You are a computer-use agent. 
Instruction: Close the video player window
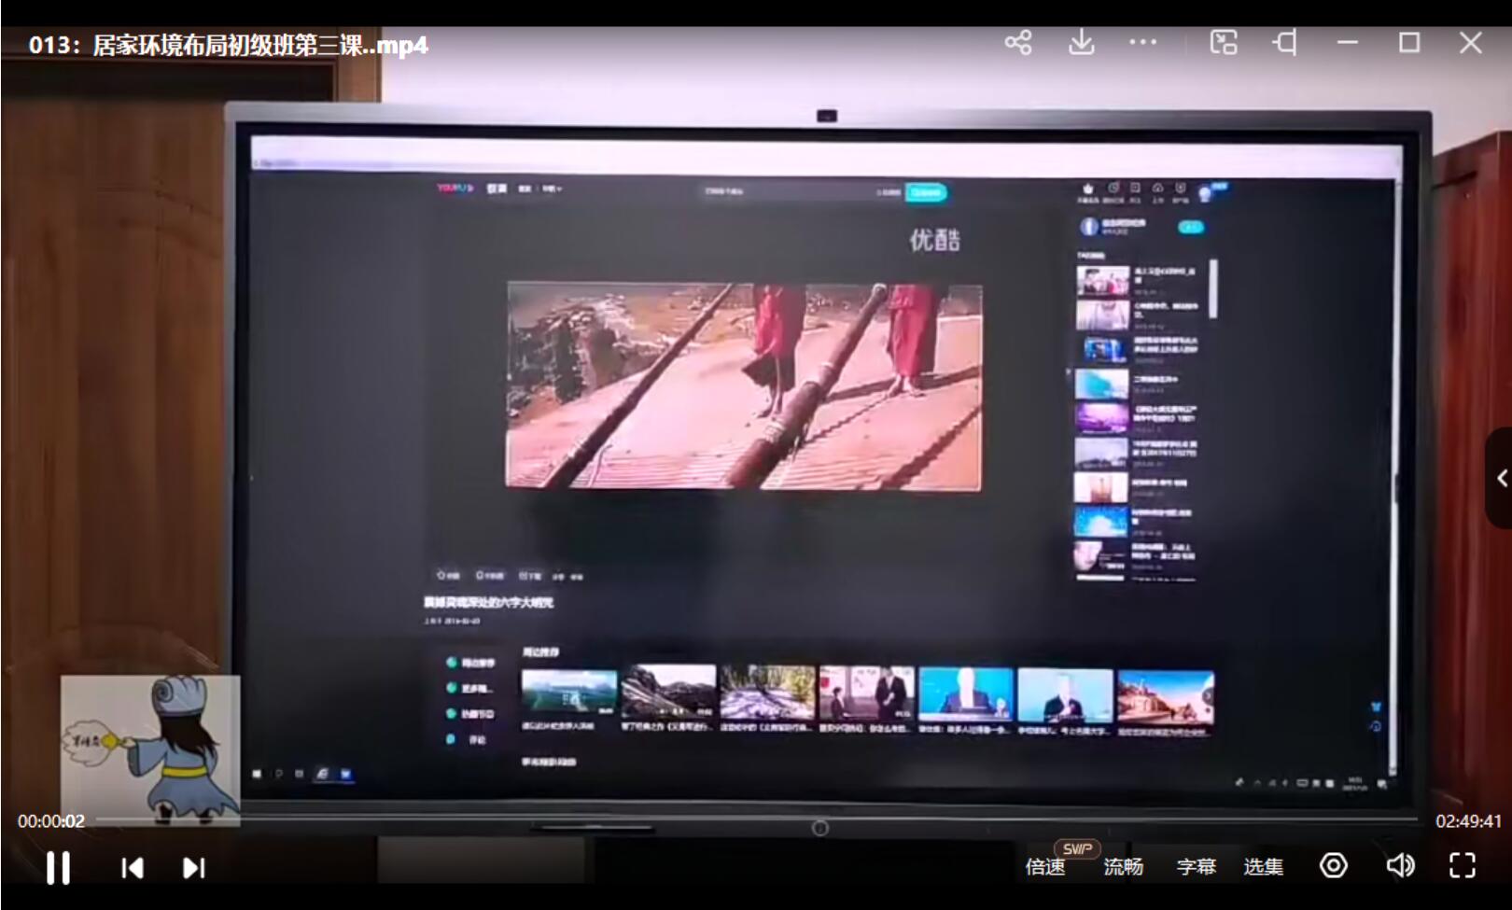[1471, 43]
